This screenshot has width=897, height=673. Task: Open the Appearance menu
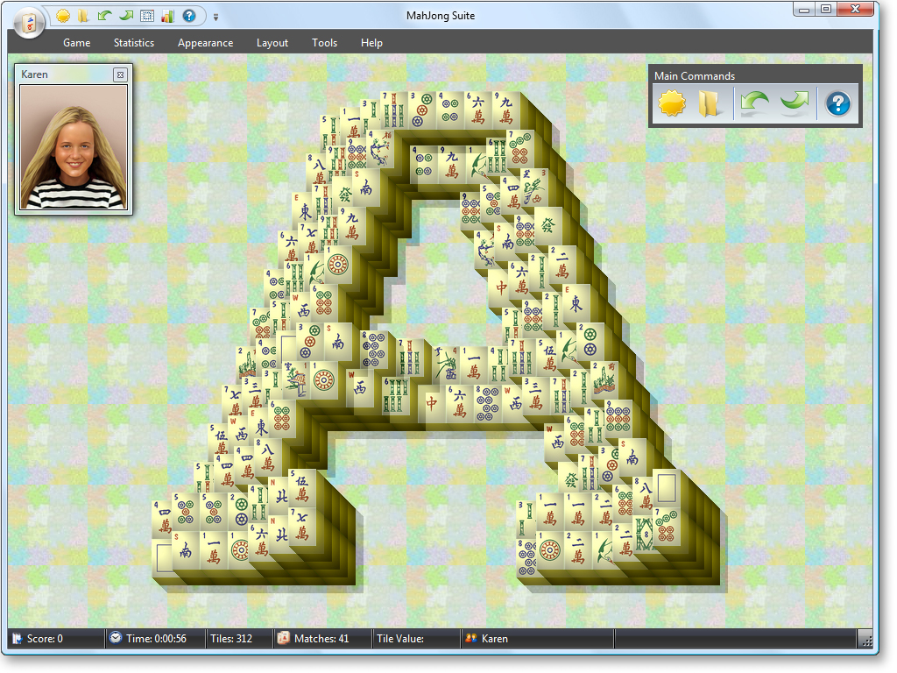pyautogui.click(x=205, y=43)
